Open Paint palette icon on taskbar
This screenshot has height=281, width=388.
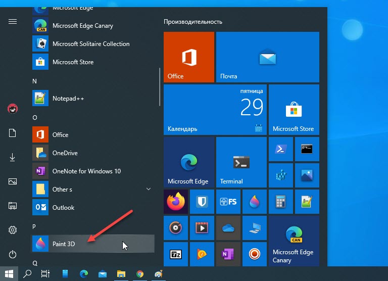tap(158, 274)
